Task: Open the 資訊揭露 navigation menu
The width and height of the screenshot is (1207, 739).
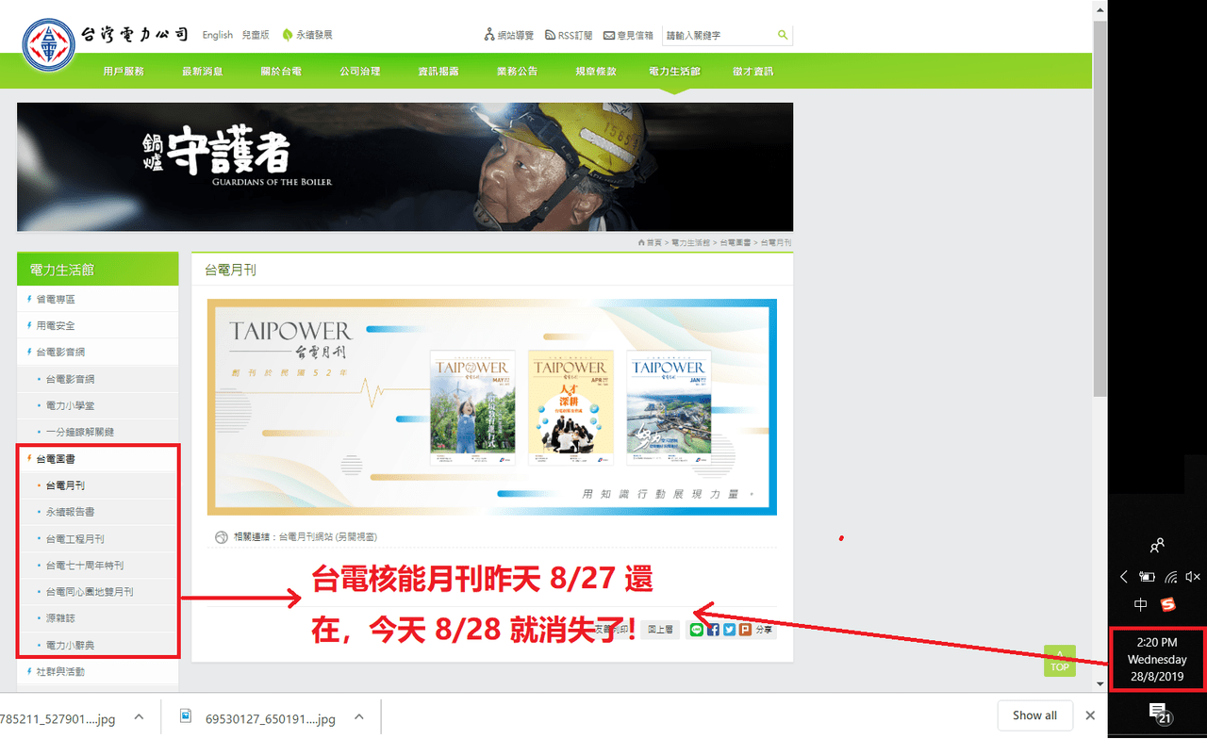Action: (x=438, y=72)
